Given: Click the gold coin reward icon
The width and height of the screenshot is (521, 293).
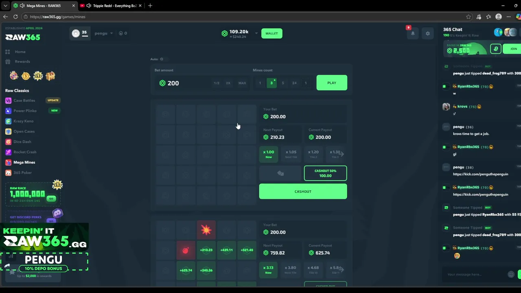Looking at the screenshot, I should click(26, 76).
